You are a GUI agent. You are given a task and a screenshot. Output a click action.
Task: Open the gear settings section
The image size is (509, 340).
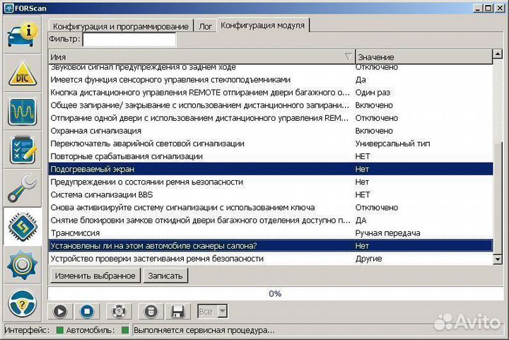click(23, 266)
